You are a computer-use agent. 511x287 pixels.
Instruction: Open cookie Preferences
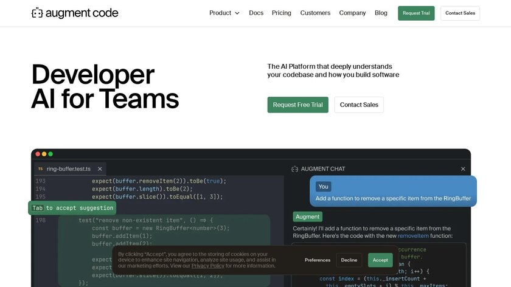click(x=318, y=260)
